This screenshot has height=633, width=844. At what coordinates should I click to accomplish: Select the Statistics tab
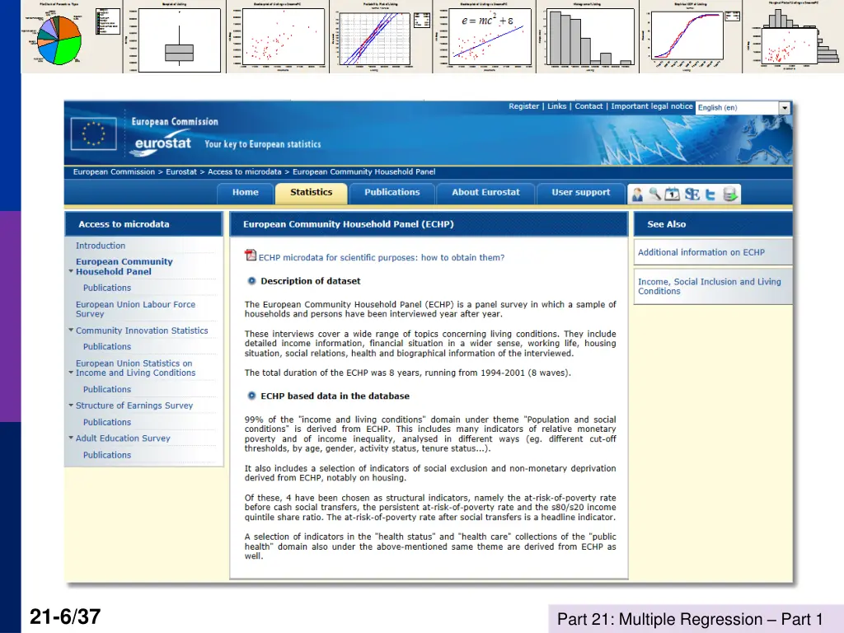311,193
